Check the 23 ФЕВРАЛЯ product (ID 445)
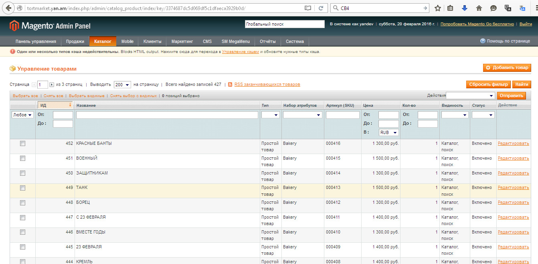This screenshot has width=538, height=264. [22, 247]
